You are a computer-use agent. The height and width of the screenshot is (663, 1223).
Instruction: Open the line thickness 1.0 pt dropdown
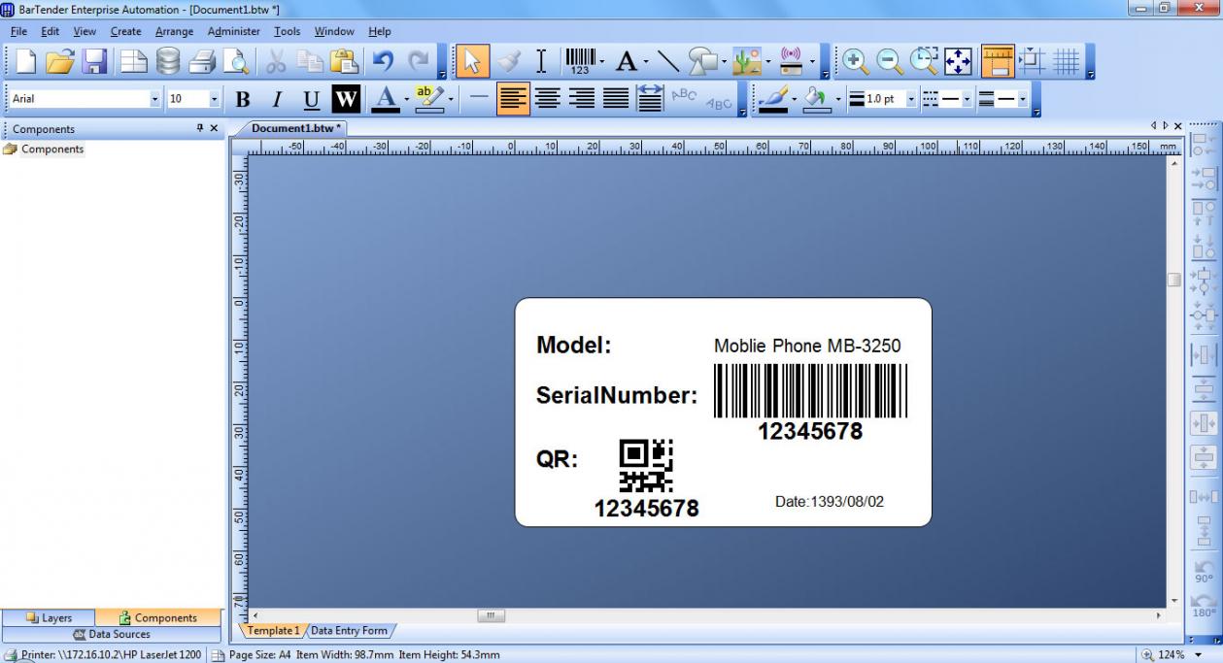tap(911, 99)
